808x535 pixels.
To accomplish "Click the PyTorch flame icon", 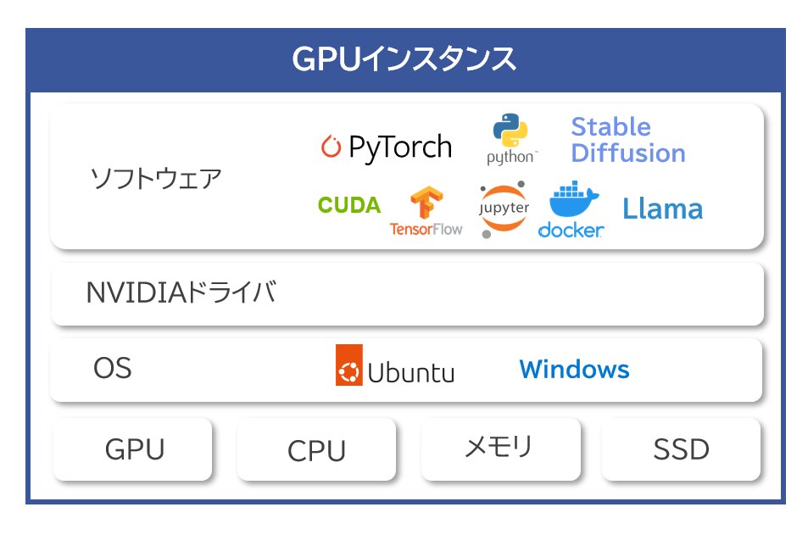I will click(331, 146).
